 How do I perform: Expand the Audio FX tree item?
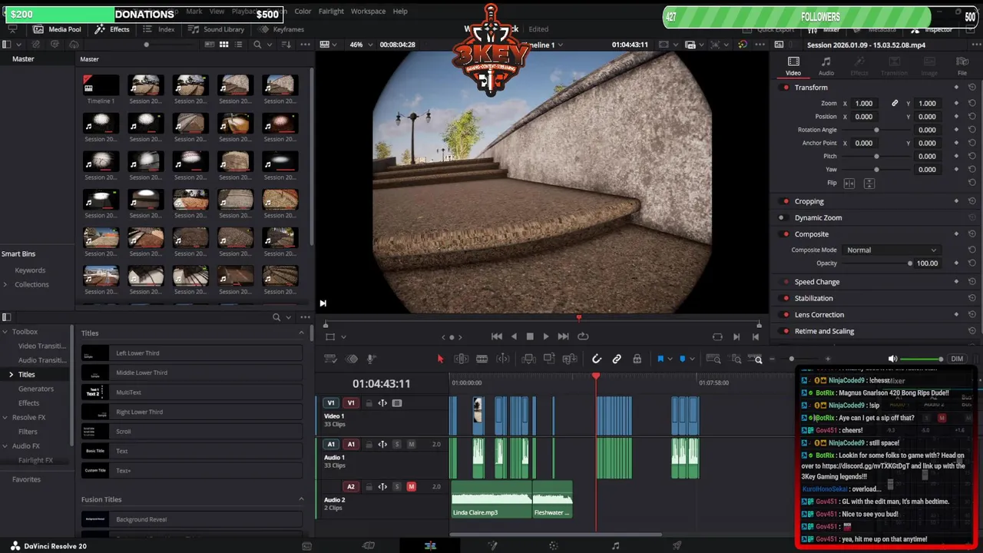tap(4, 445)
